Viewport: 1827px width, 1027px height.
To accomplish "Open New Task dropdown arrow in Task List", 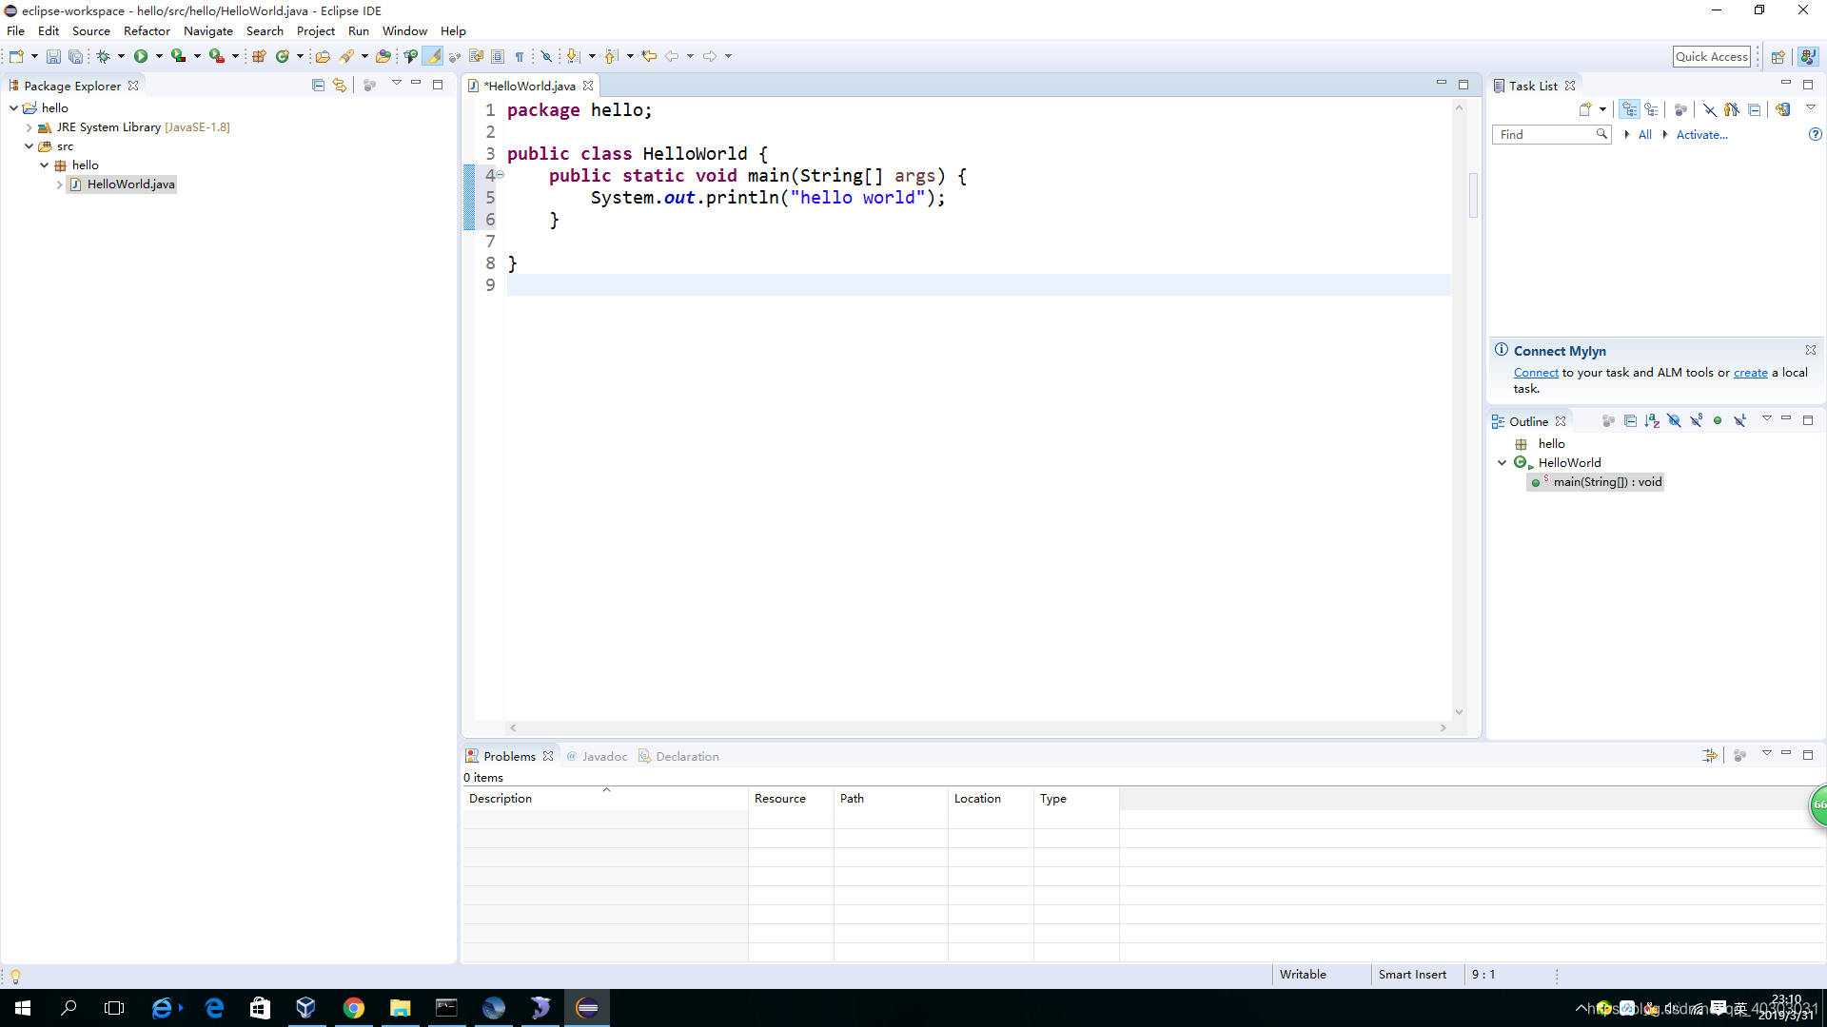I will (x=1602, y=110).
